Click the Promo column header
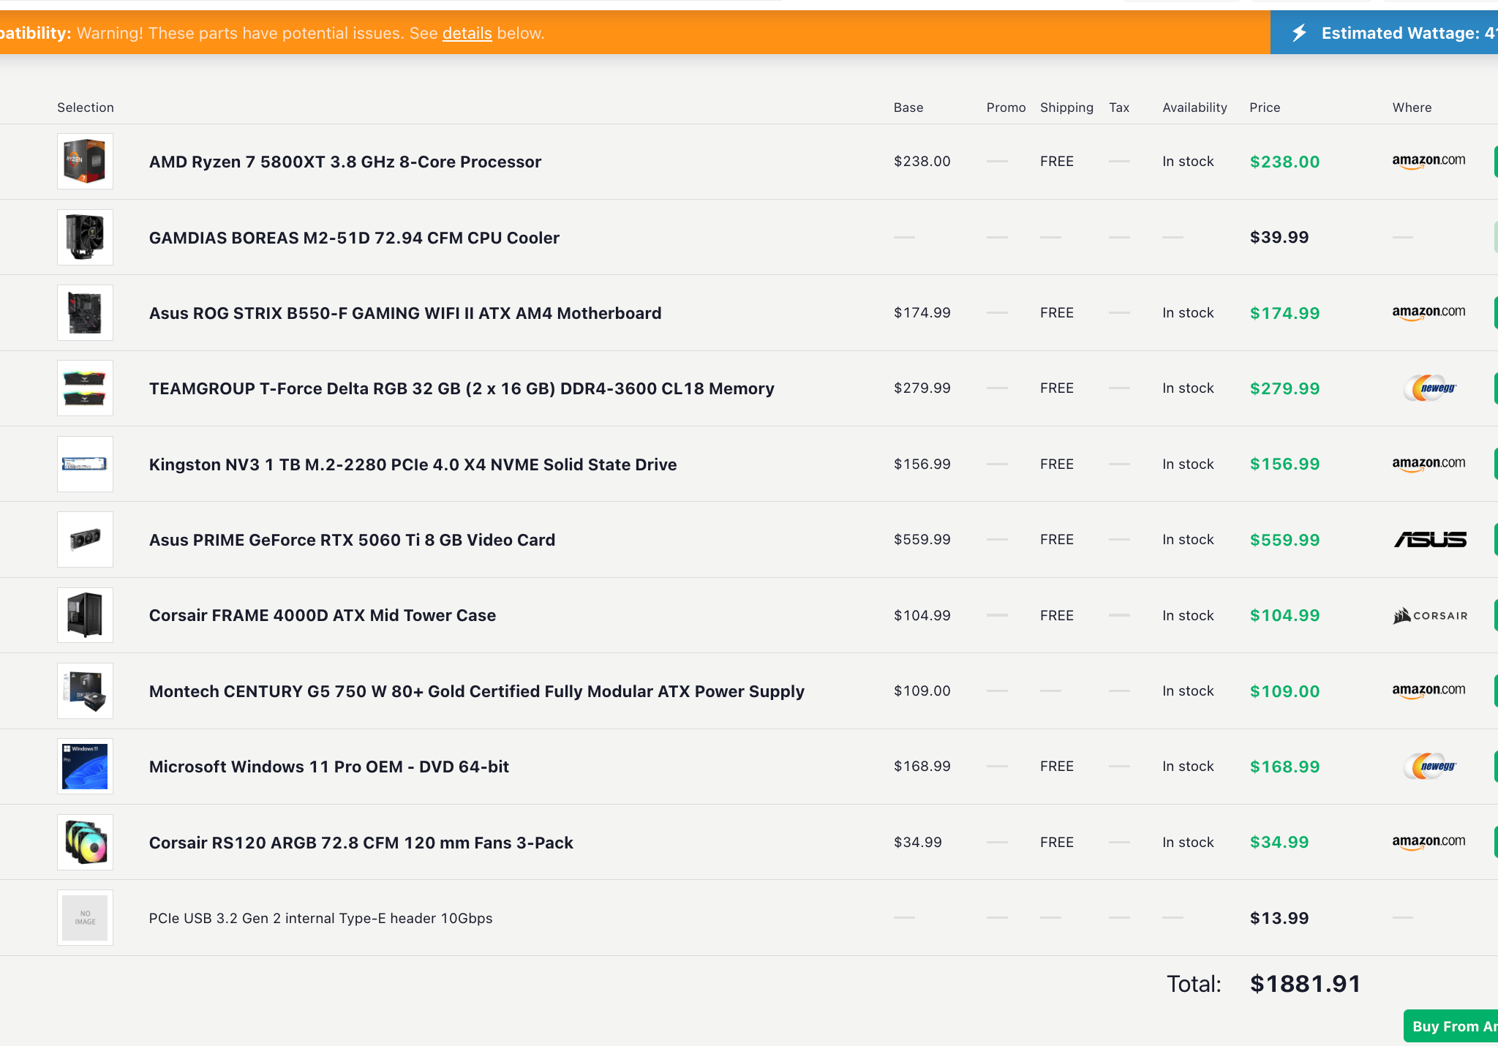Image resolution: width=1498 pixels, height=1046 pixels. tap(1006, 108)
